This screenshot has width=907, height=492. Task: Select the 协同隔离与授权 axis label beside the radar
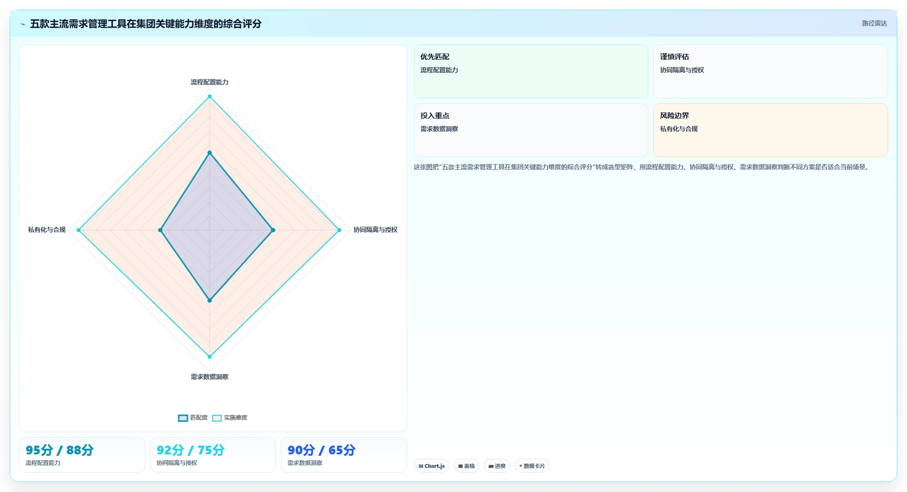tap(375, 230)
